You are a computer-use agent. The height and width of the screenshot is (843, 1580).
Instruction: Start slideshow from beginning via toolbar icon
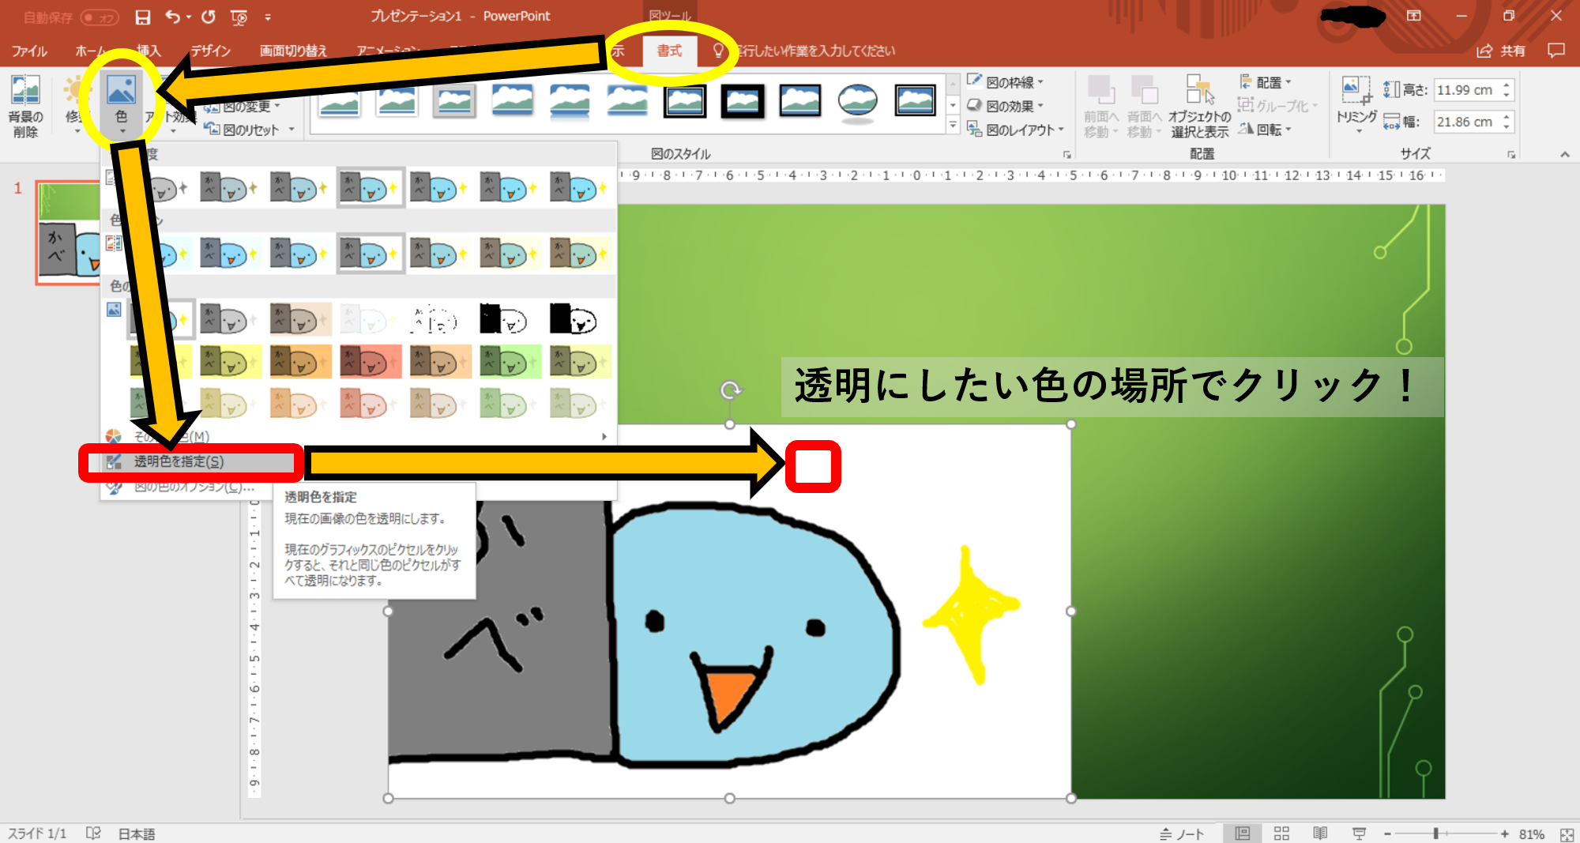coord(239,17)
